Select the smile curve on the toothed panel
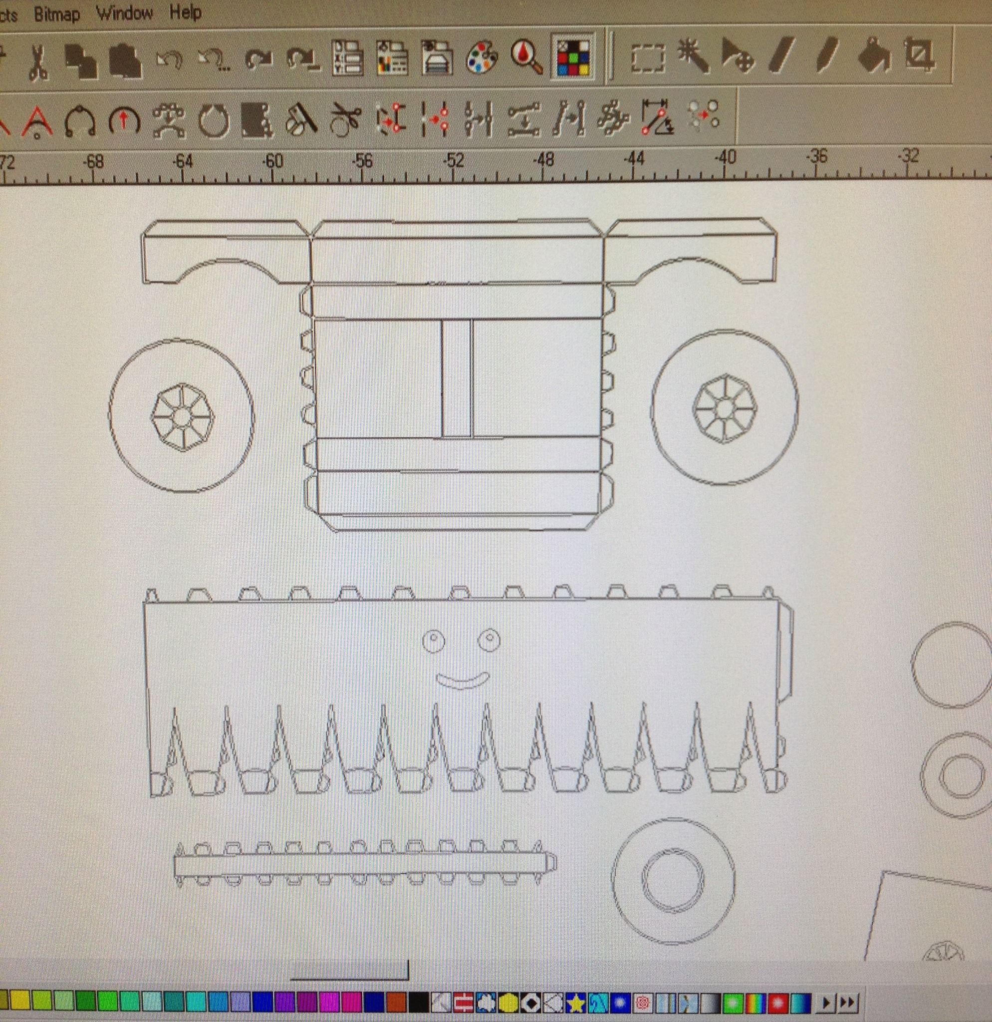 pos(462,680)
